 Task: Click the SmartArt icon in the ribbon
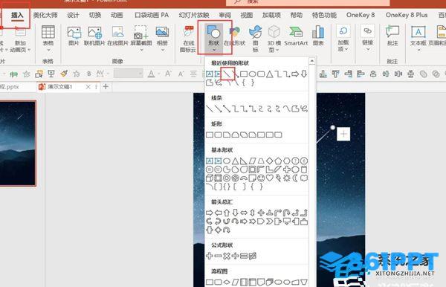pyautogui.click(x=296, y=36)
